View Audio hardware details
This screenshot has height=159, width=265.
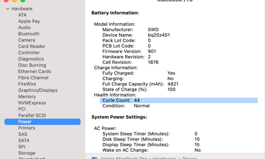pyautogui.click(x=24, y=27)
